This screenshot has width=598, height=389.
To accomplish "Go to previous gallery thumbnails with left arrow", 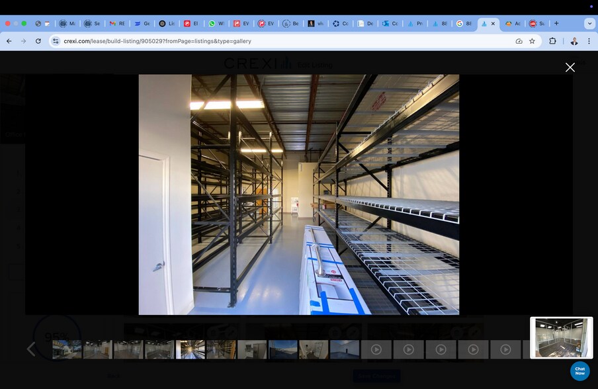I will [x=31, y=349].
